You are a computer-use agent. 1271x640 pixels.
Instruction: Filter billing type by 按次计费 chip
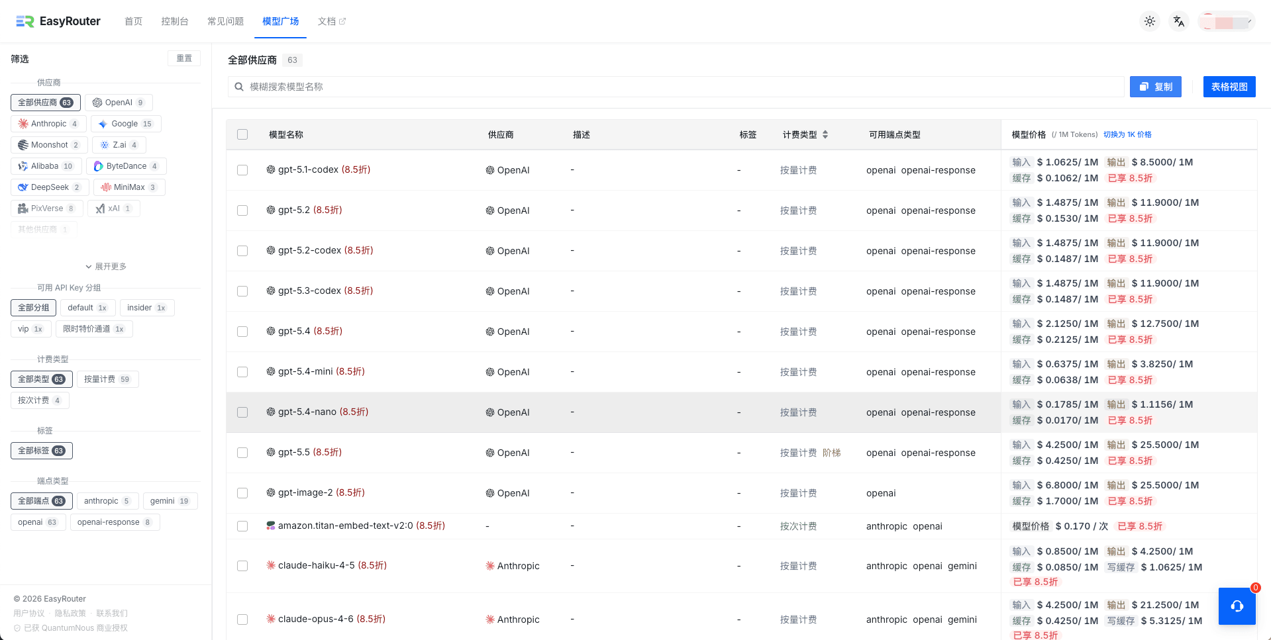[40, 400]
